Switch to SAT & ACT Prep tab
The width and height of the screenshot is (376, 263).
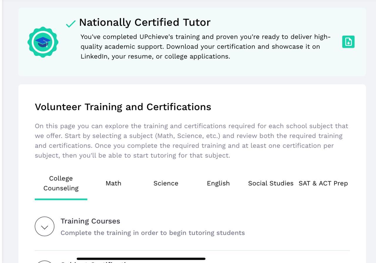(323, 183)
